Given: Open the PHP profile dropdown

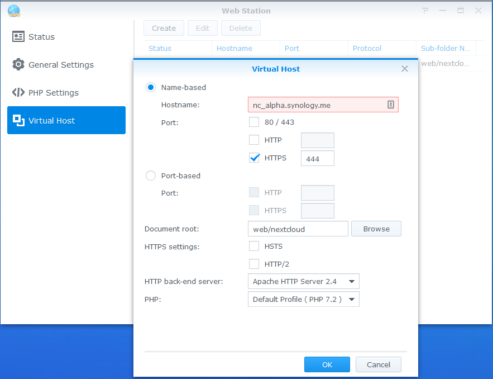Looking at the screenshot, I should coord(303,299).
